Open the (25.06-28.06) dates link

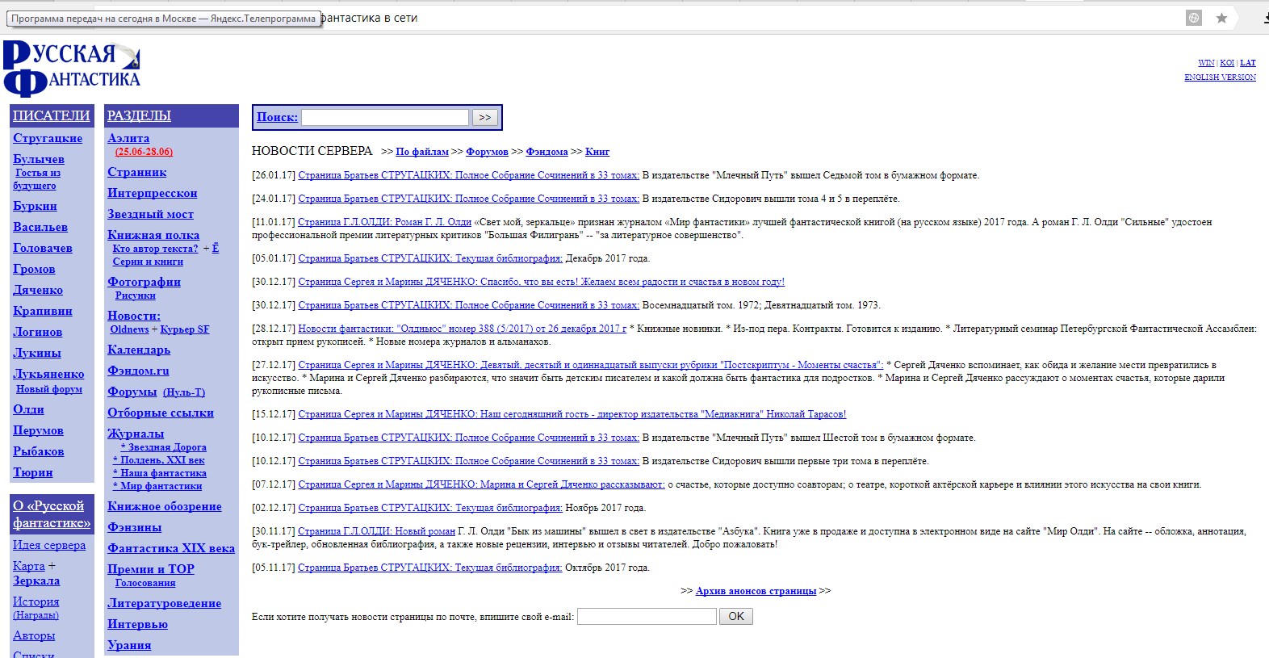pyautogui.click(x=144, y=152)
